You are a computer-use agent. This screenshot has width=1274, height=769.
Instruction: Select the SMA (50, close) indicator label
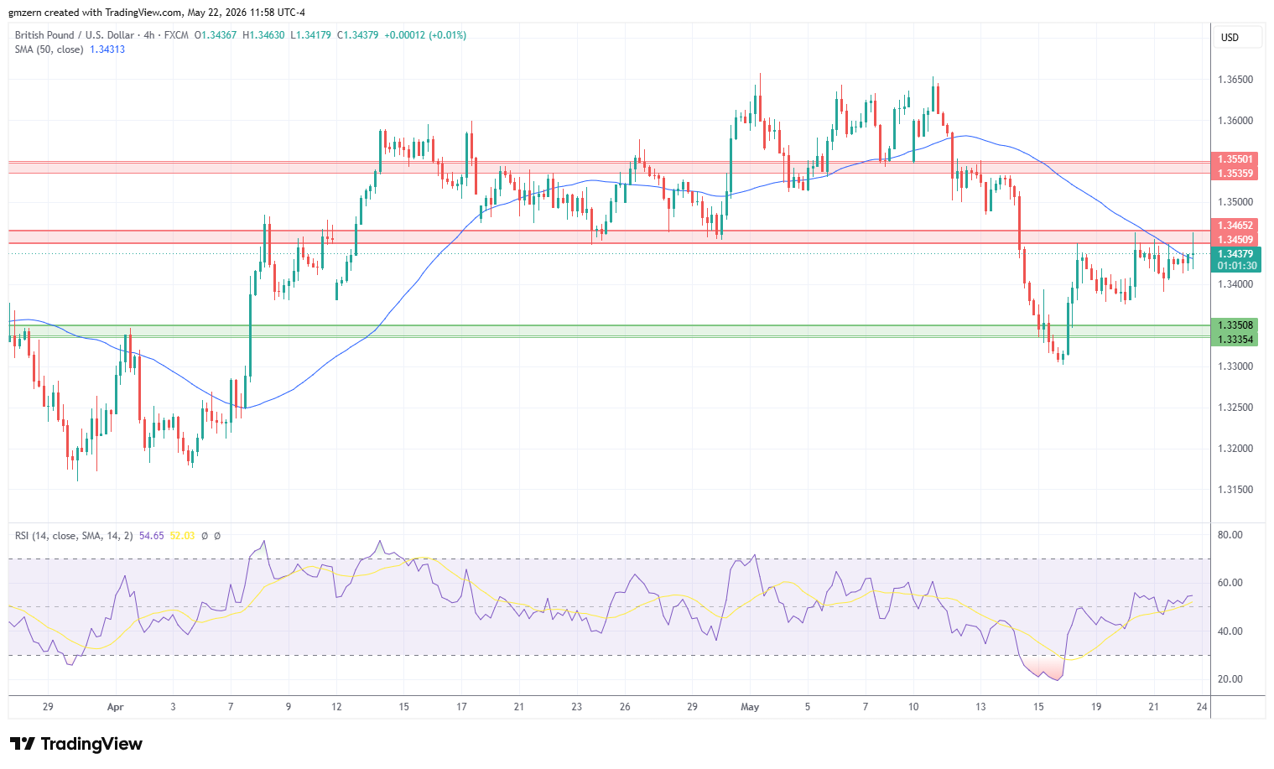pos(49,49)
